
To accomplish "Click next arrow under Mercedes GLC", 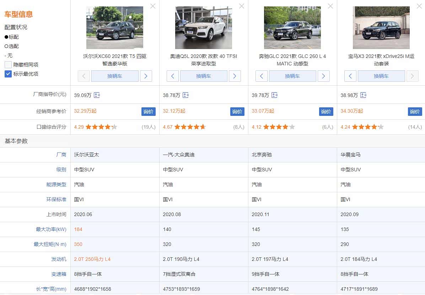I will 324,76.
